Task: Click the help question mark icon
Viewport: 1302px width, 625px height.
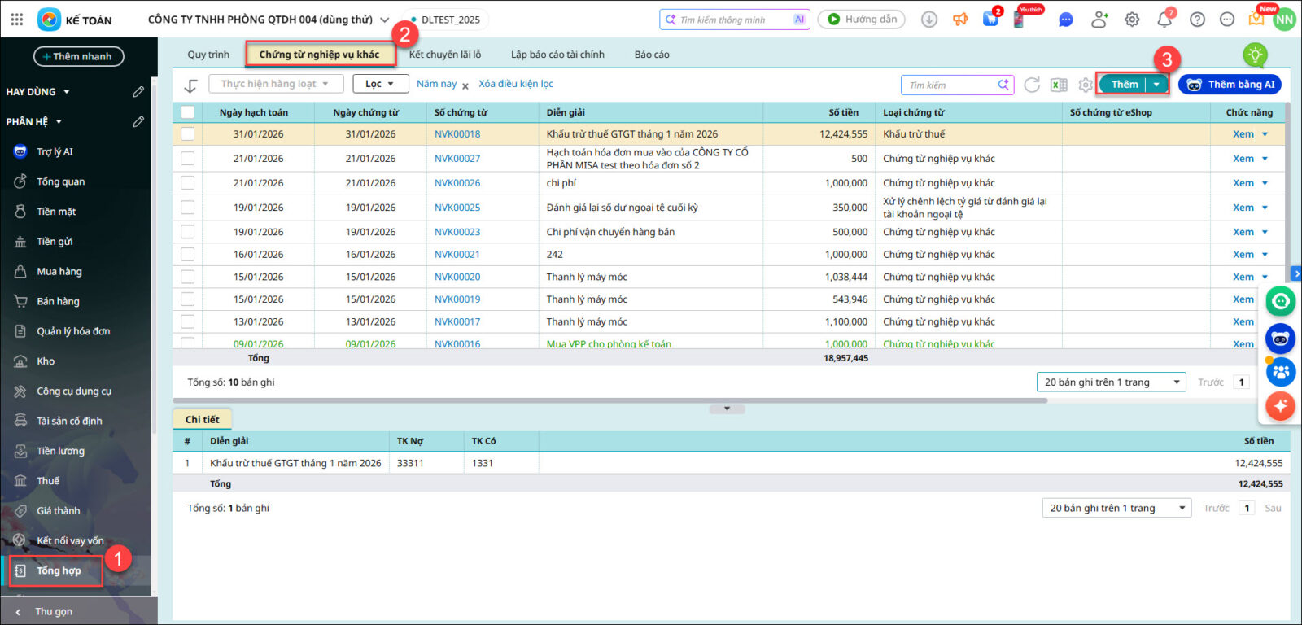Action: point(1197,20)
